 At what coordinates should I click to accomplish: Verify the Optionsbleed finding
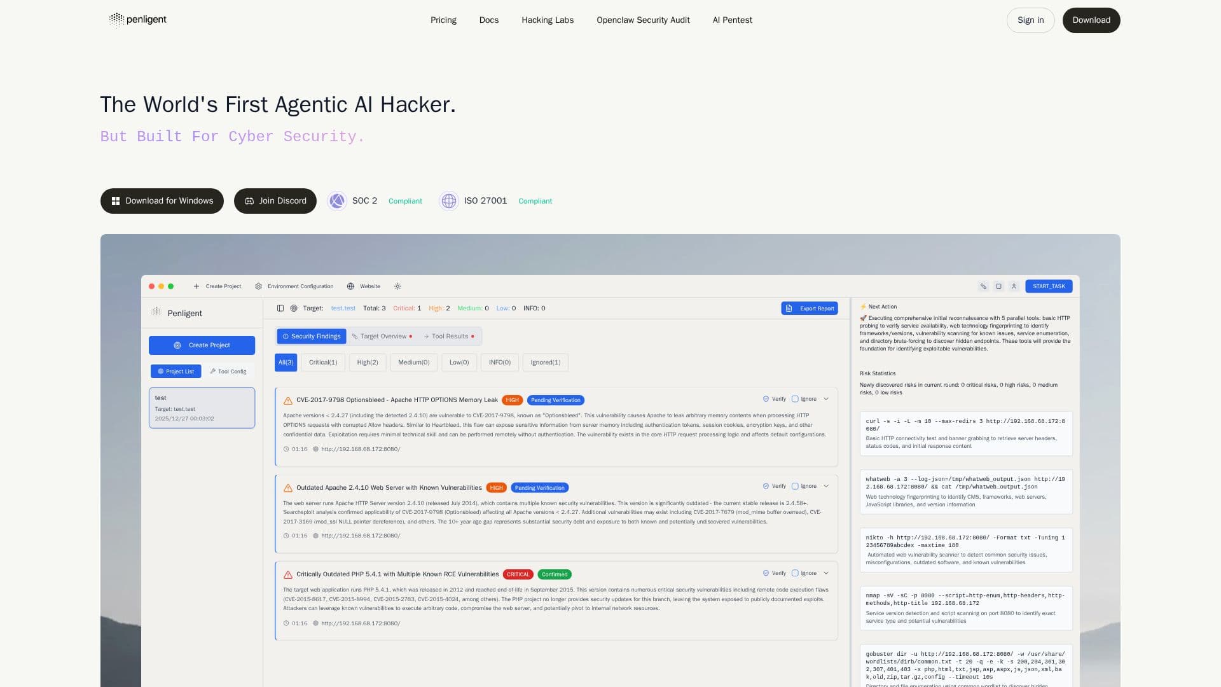[774, 399]
